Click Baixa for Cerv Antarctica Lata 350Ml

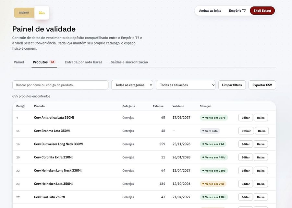[x=261, y=118]
